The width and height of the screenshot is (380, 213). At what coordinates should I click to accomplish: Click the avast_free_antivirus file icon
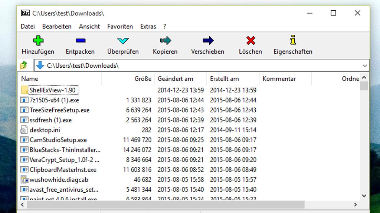click(x=24, y=189)
